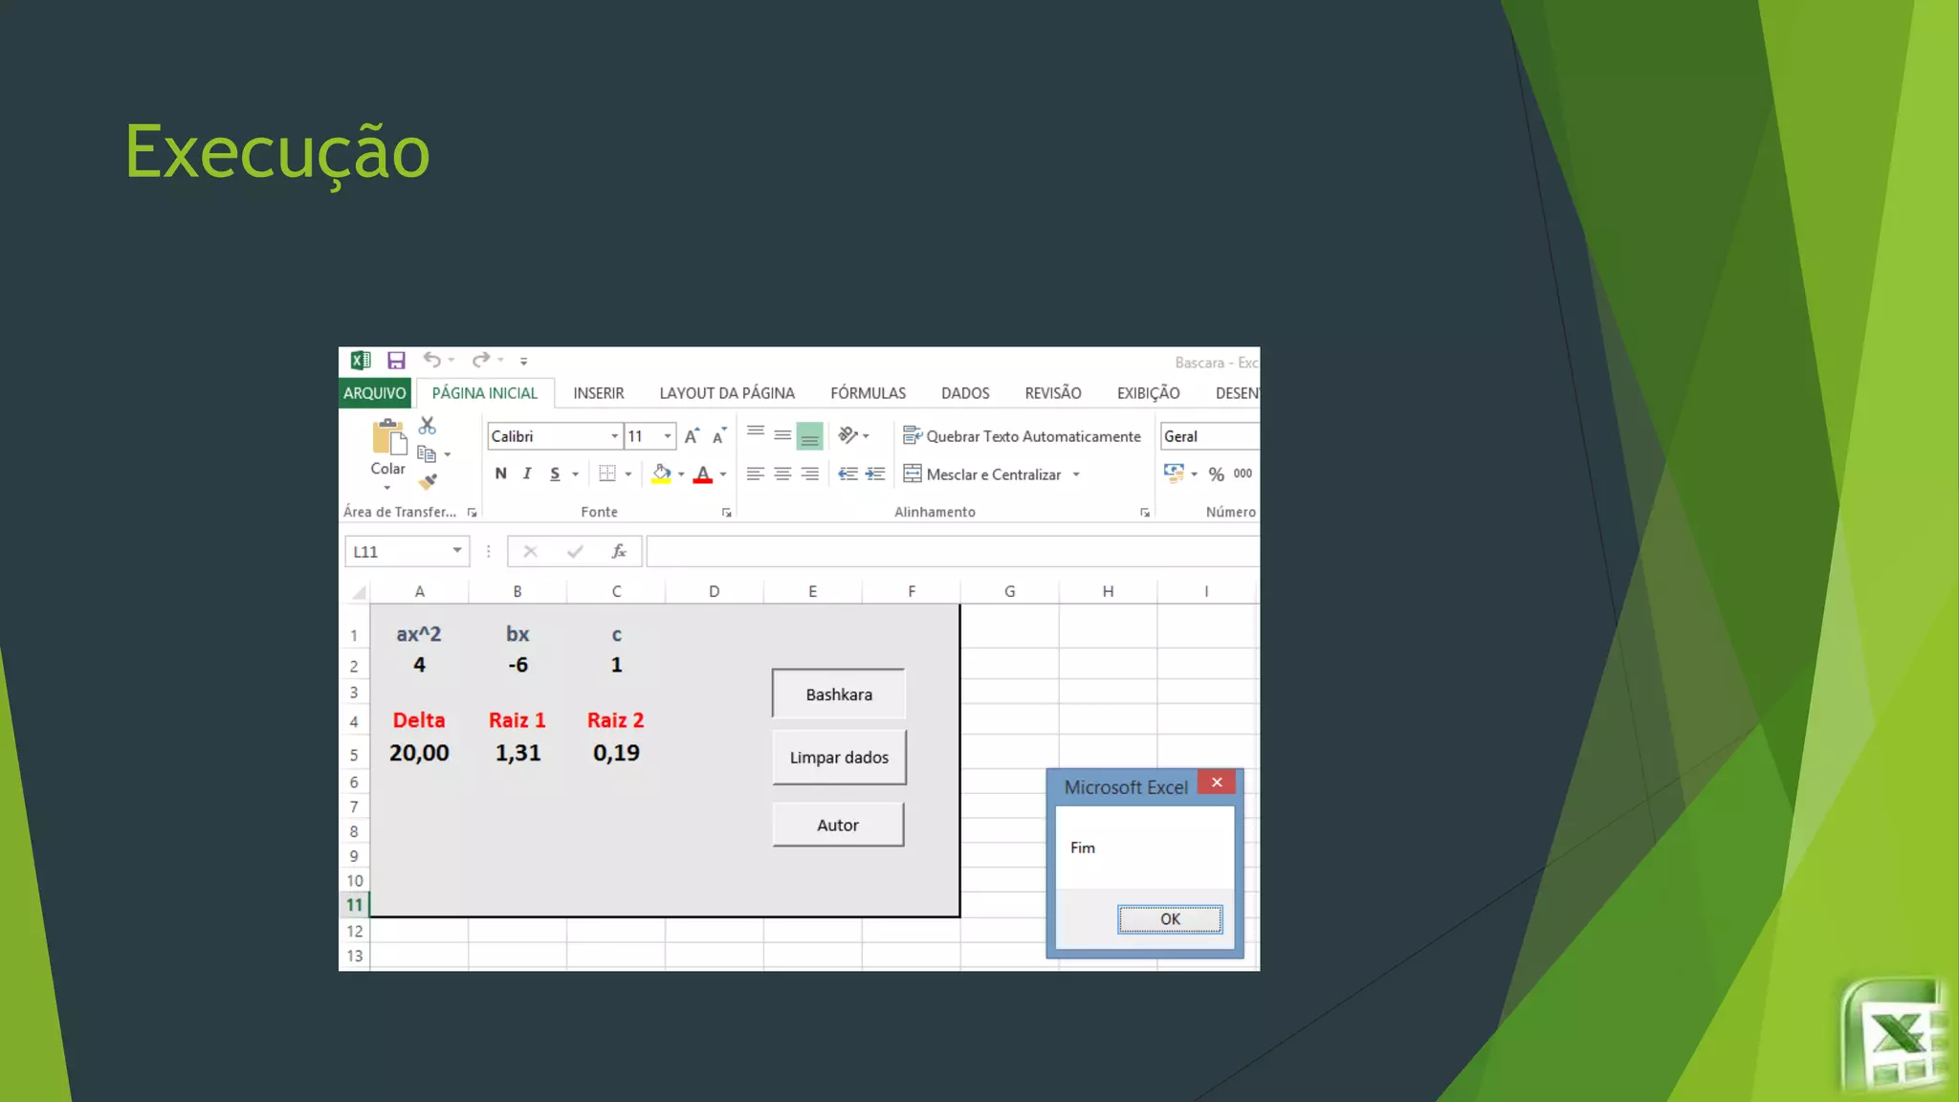The height and width of the screenshot is (1102, 1959).
Task: Click the Increase Font Size icon
Action: [x=692, y=436]
